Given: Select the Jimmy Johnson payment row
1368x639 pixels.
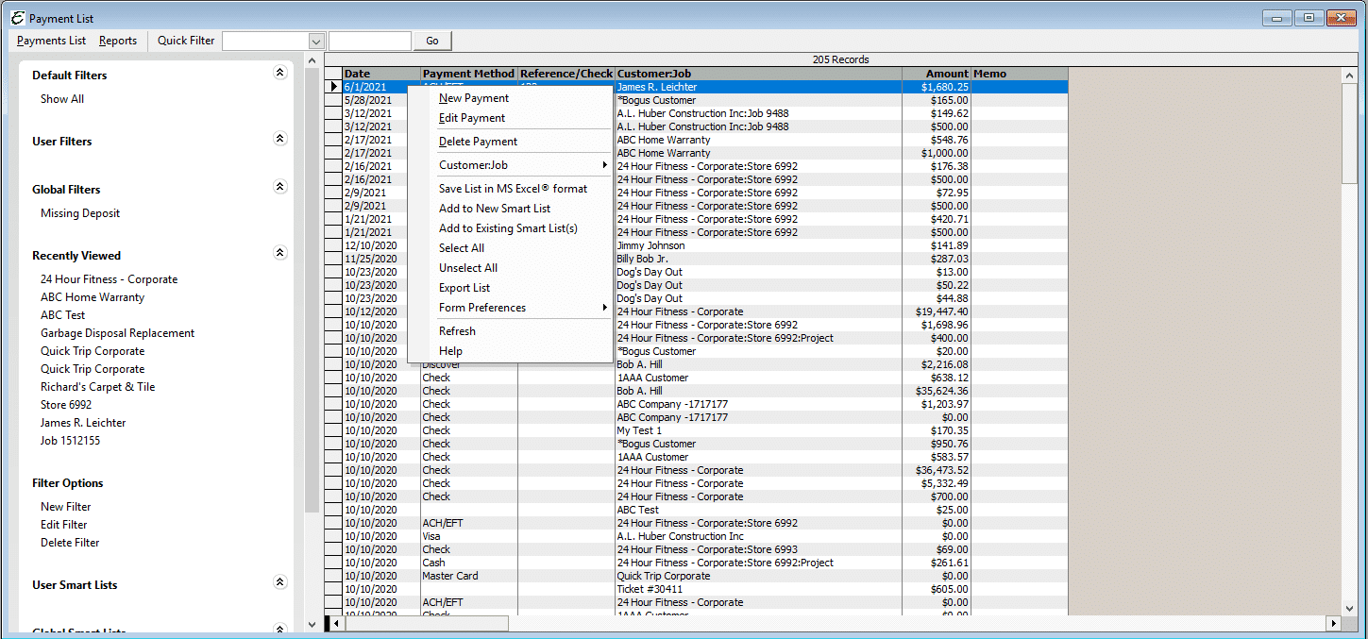Looking at the screenshot, I should tap(705, 245).
